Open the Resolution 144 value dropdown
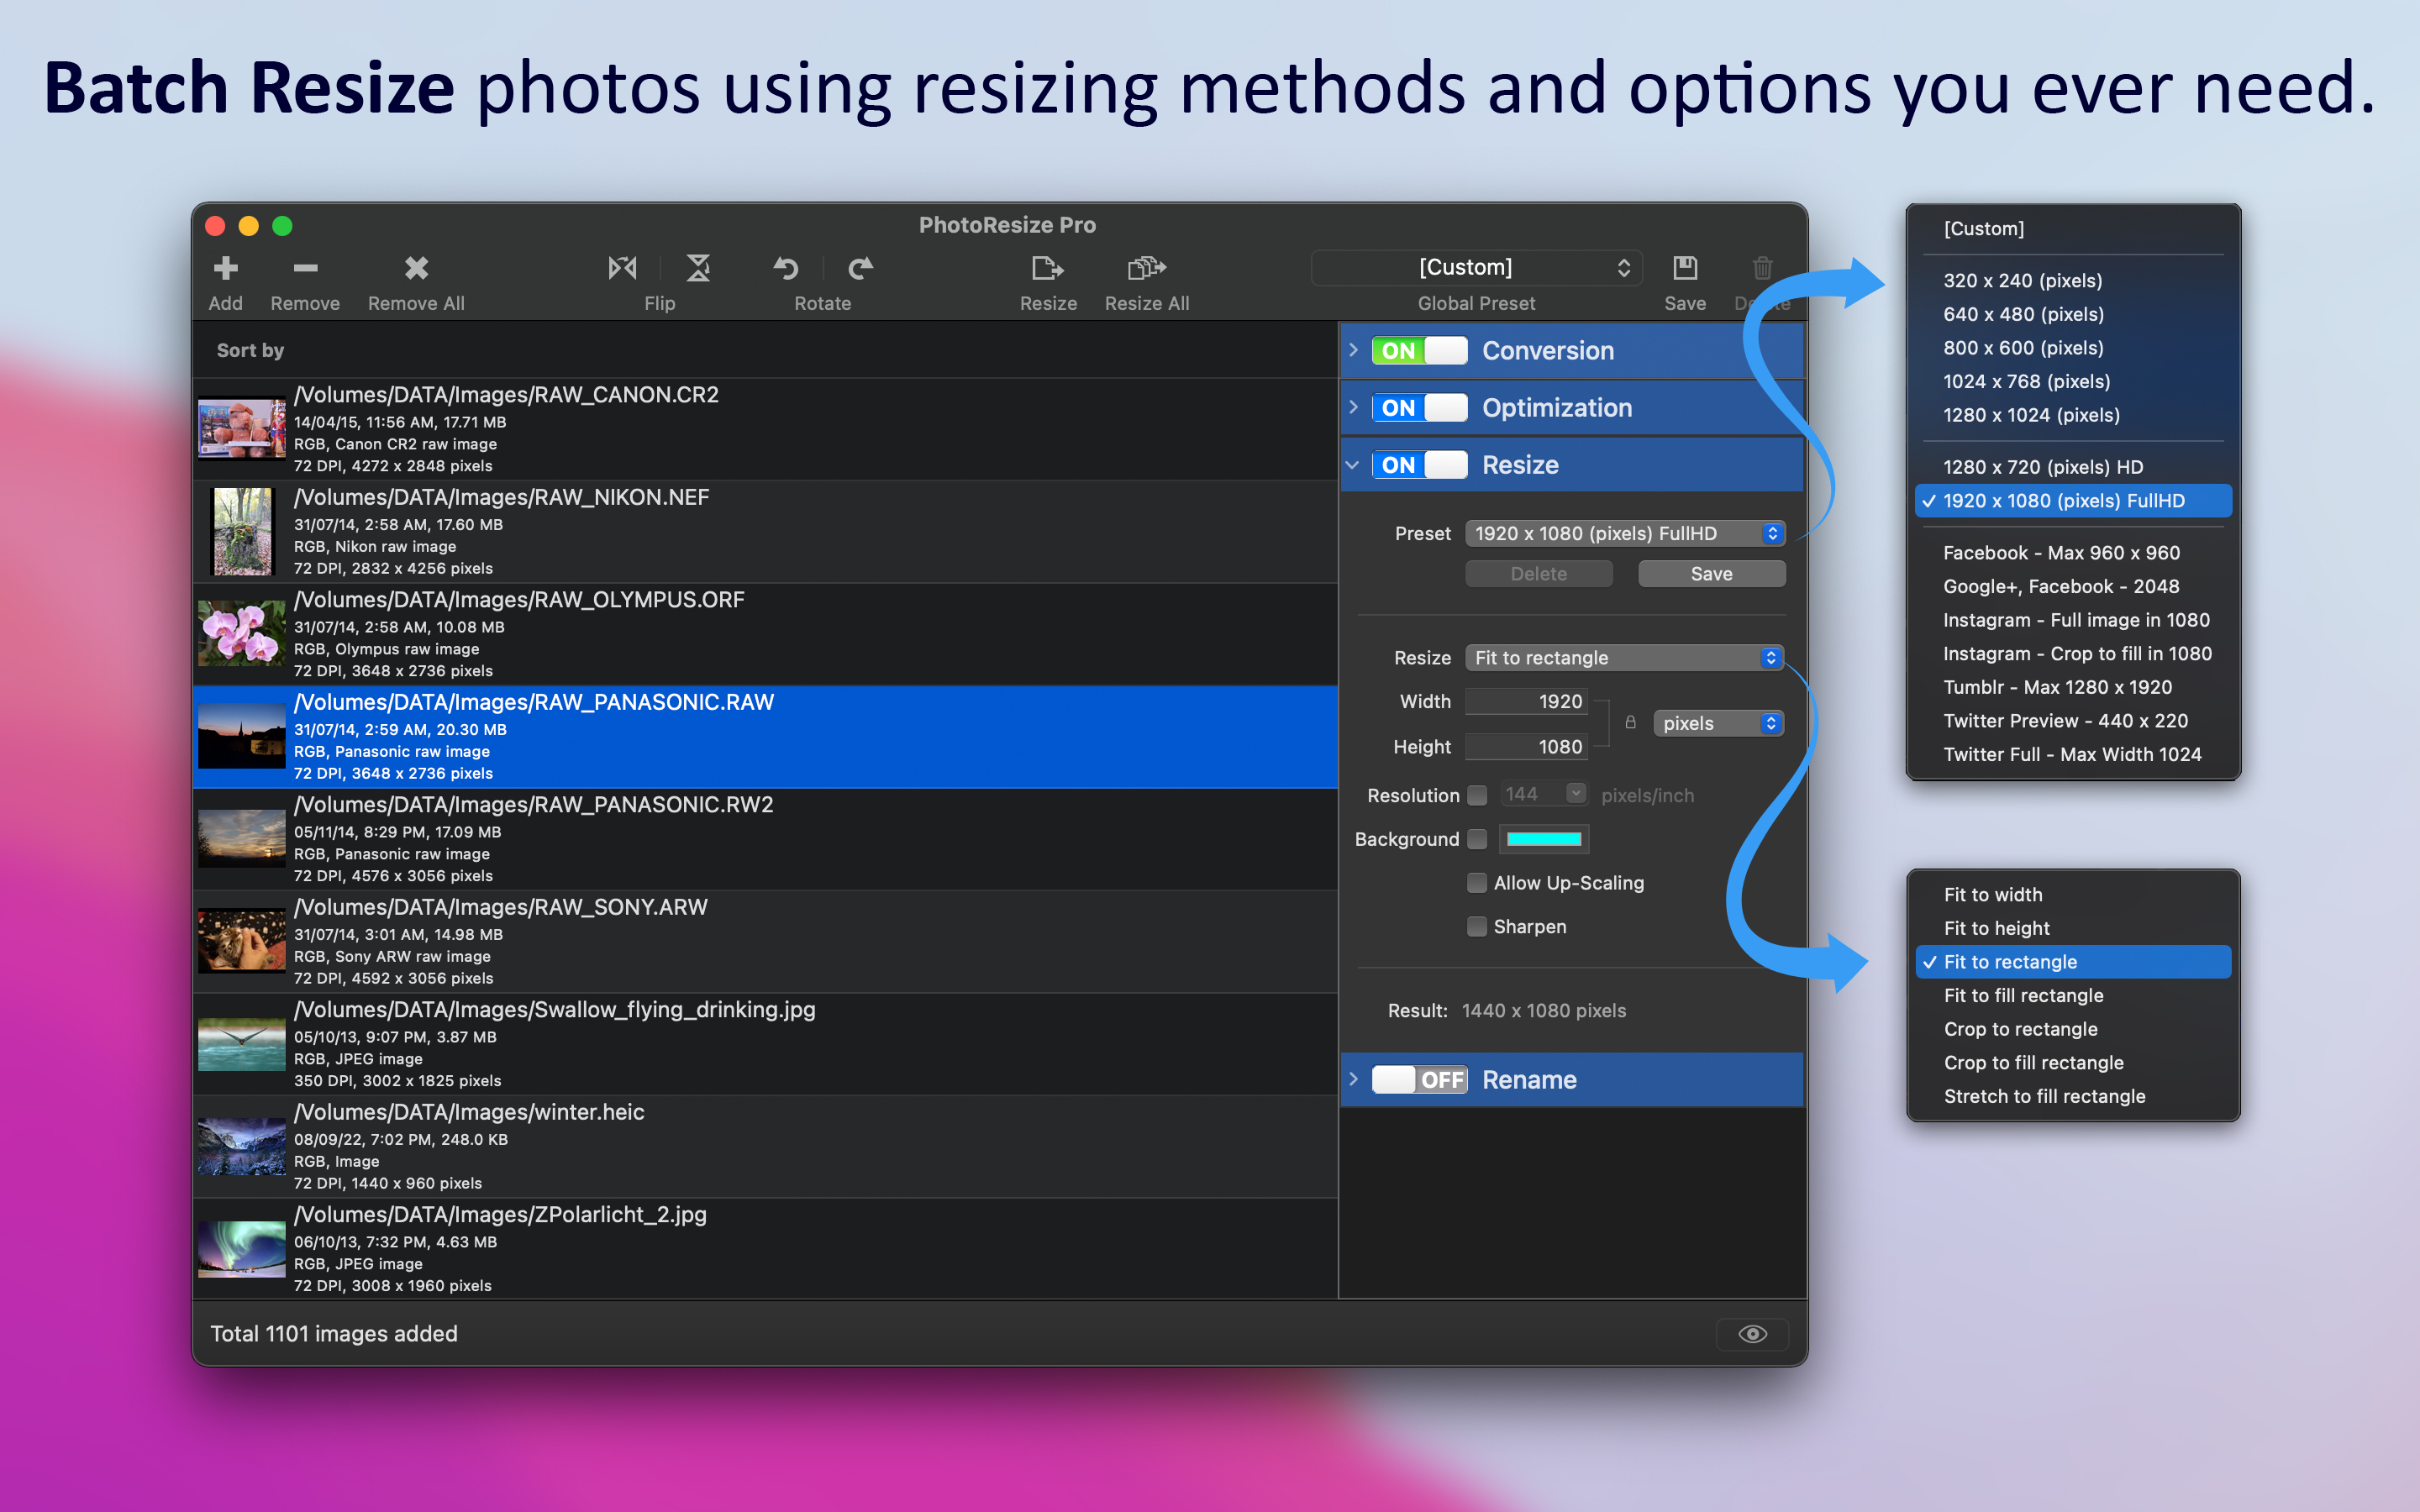This screenshot has width=2420, height=1512. [x=1576, y=794]
